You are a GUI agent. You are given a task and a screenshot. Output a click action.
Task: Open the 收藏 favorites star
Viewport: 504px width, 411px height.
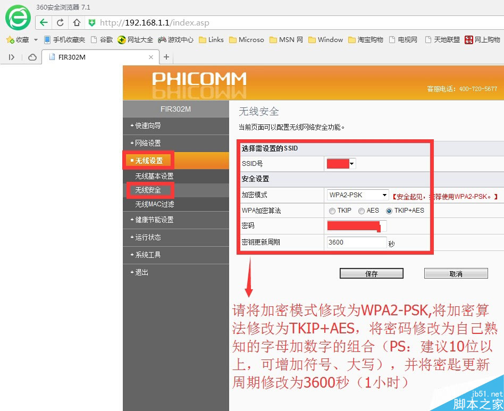point(18,39)
